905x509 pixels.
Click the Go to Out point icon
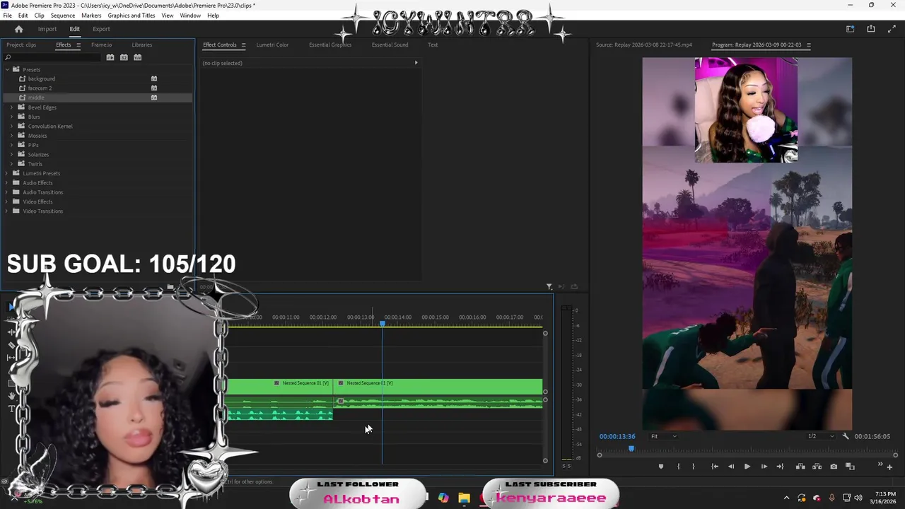tap(780, 467)
